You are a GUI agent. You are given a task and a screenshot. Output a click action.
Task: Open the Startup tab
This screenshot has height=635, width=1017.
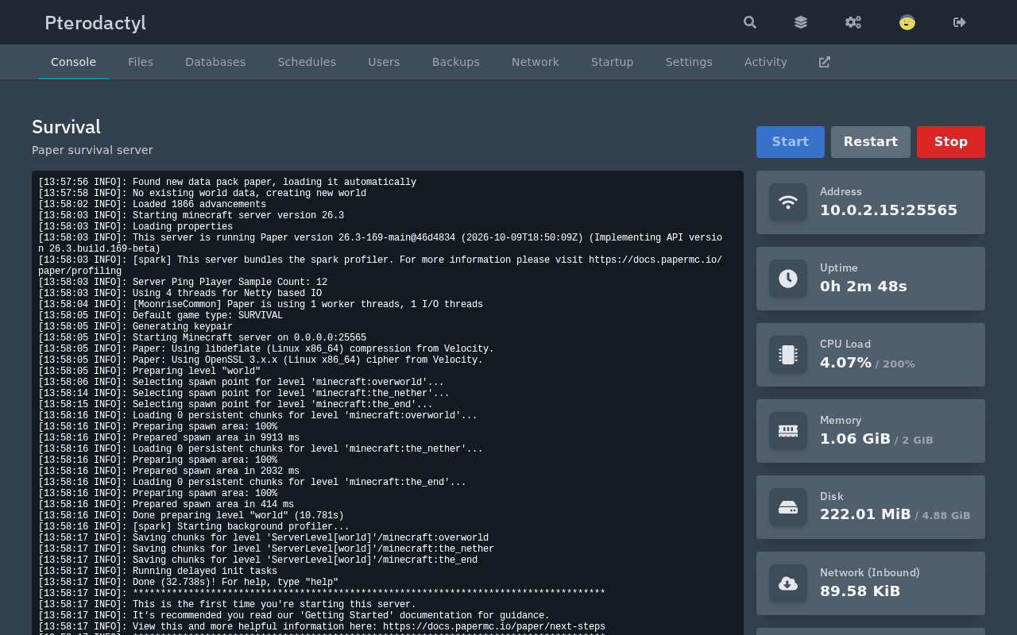tap(613, 62)
